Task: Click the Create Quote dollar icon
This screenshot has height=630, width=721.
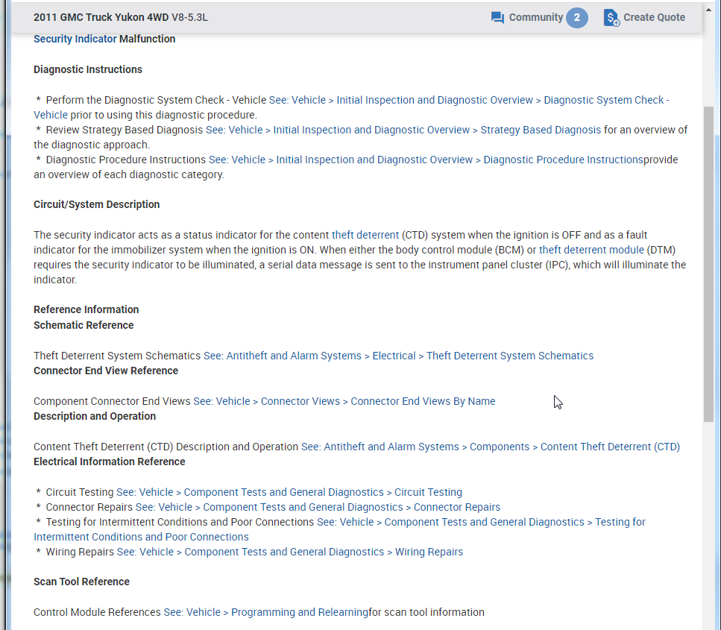Action: [x=611, y=18]
